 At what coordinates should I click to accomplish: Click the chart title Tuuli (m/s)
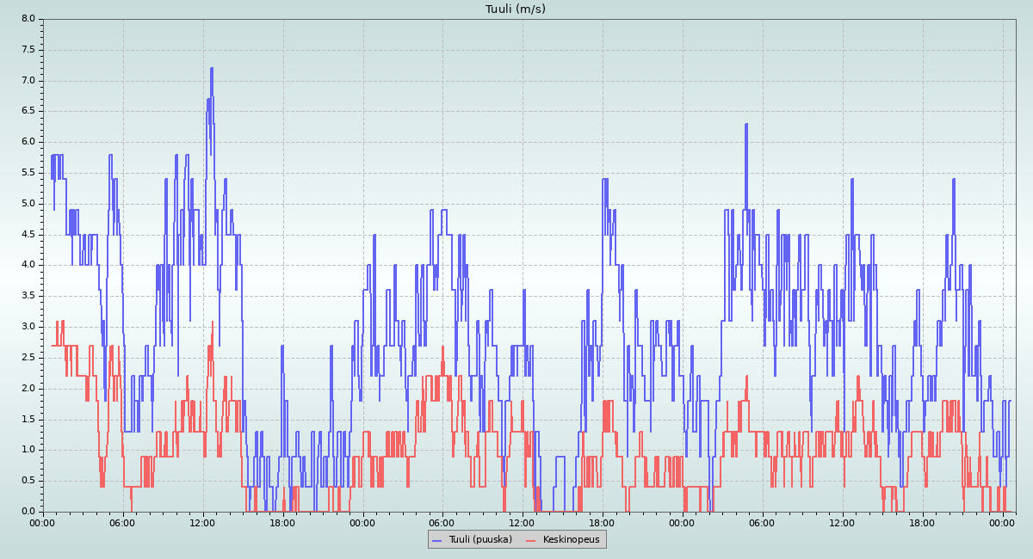tap(516, 9)
